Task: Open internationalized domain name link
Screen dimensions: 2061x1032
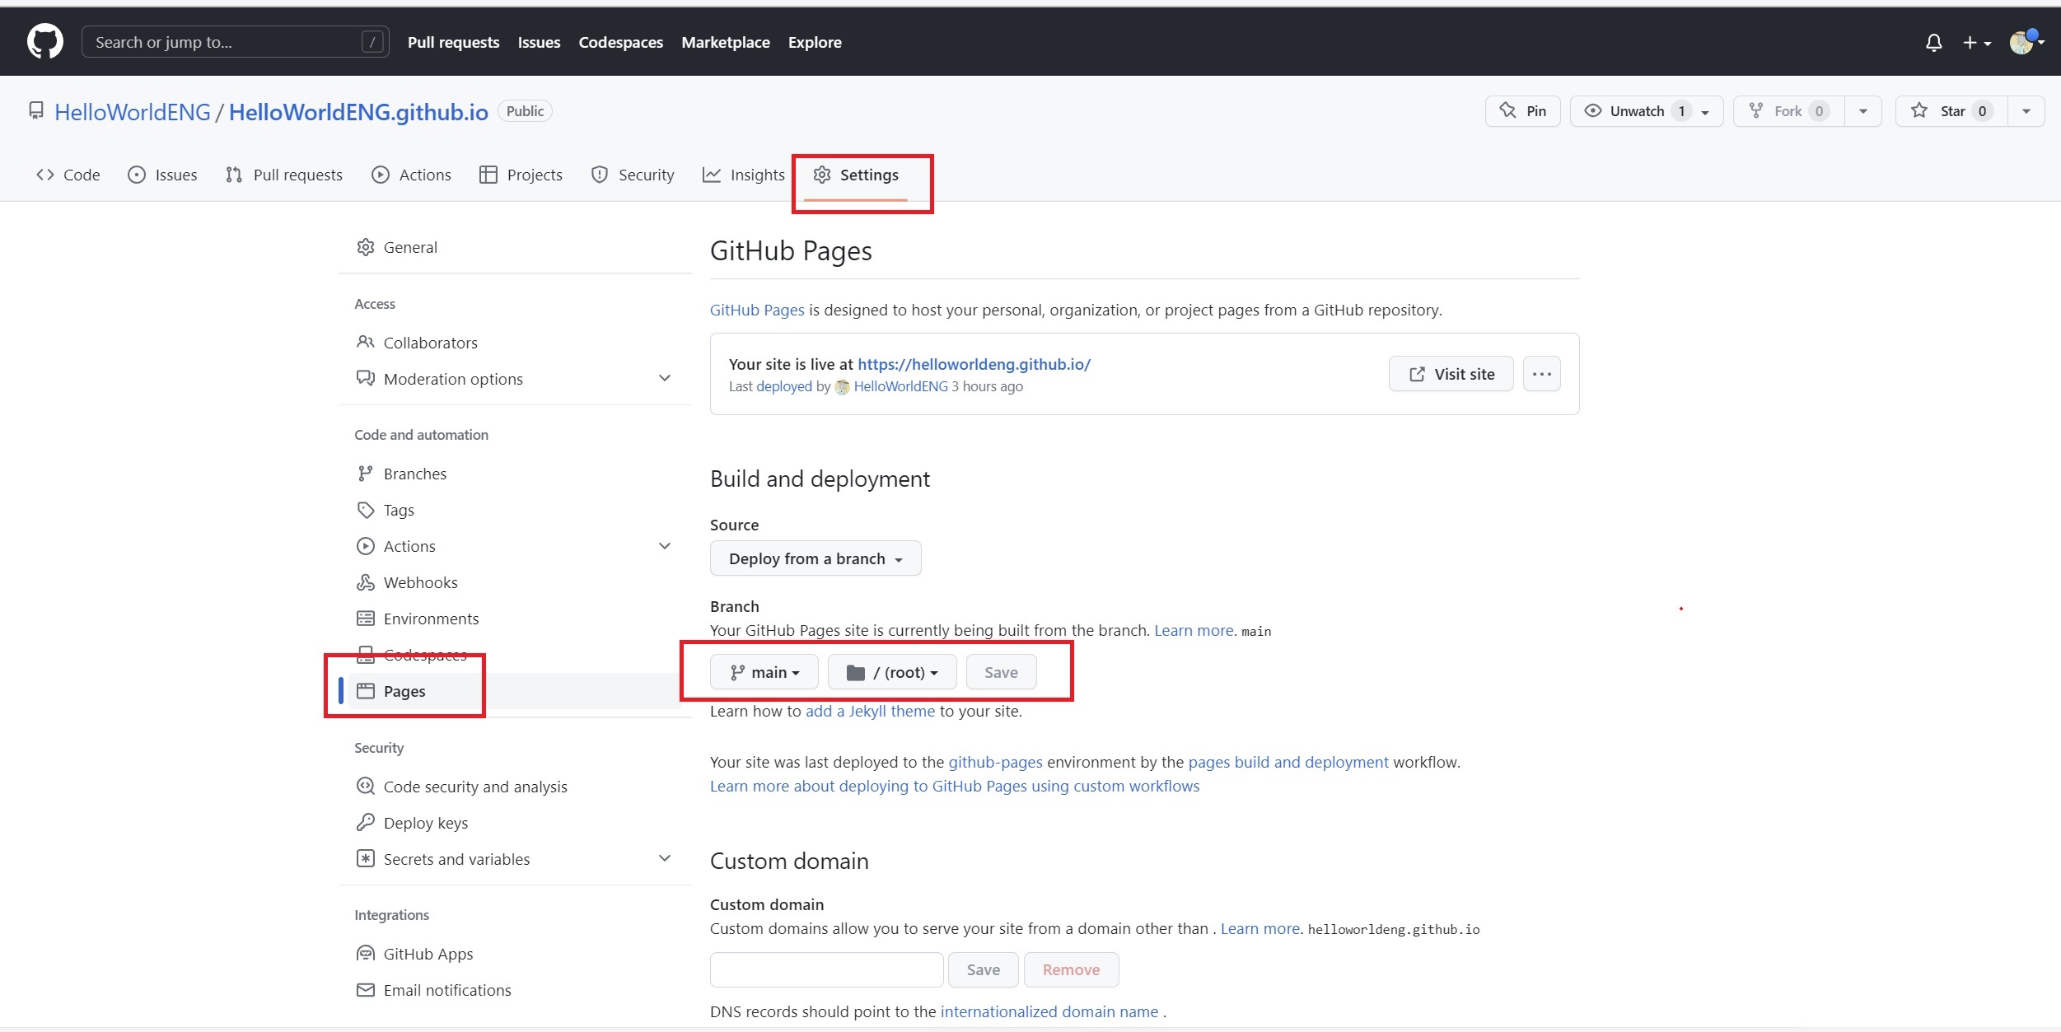Action: coord(1049,1011)
